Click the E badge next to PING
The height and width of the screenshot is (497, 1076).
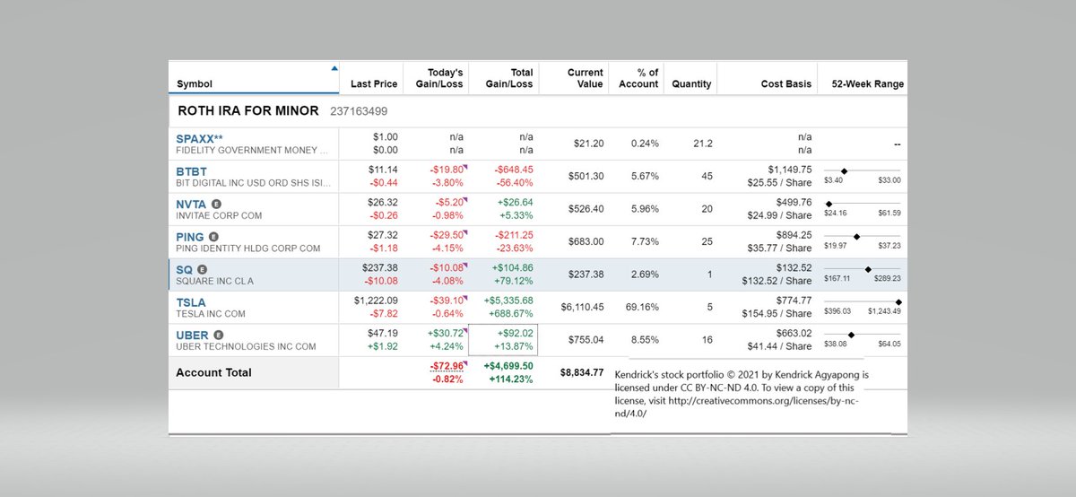point(213,237)
